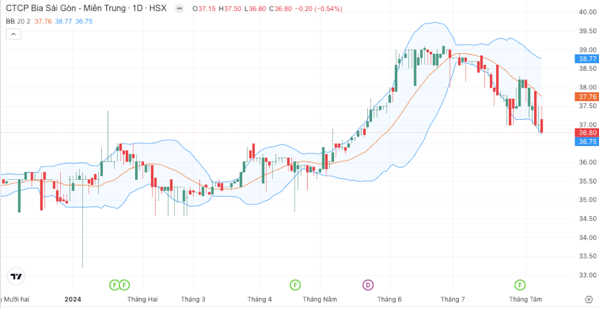
Task: Click the close value C36.80 in header
Action: click(281, 8)
